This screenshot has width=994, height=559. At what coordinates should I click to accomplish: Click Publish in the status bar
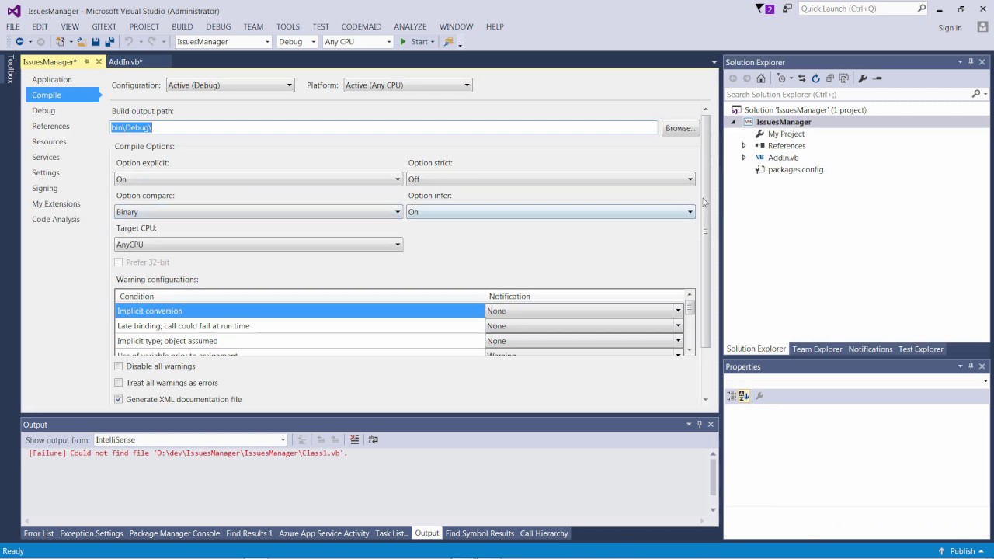pos(962,551)
